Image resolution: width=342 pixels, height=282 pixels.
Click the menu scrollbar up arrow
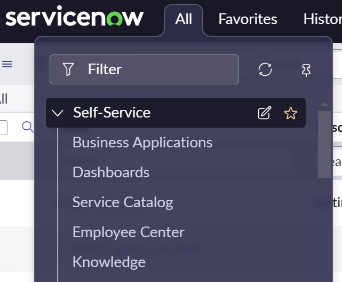pos(324,104)
